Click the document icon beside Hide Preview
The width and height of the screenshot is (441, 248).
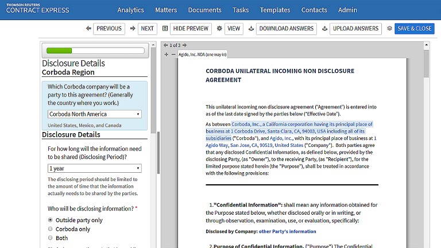[x=165, y=29]
